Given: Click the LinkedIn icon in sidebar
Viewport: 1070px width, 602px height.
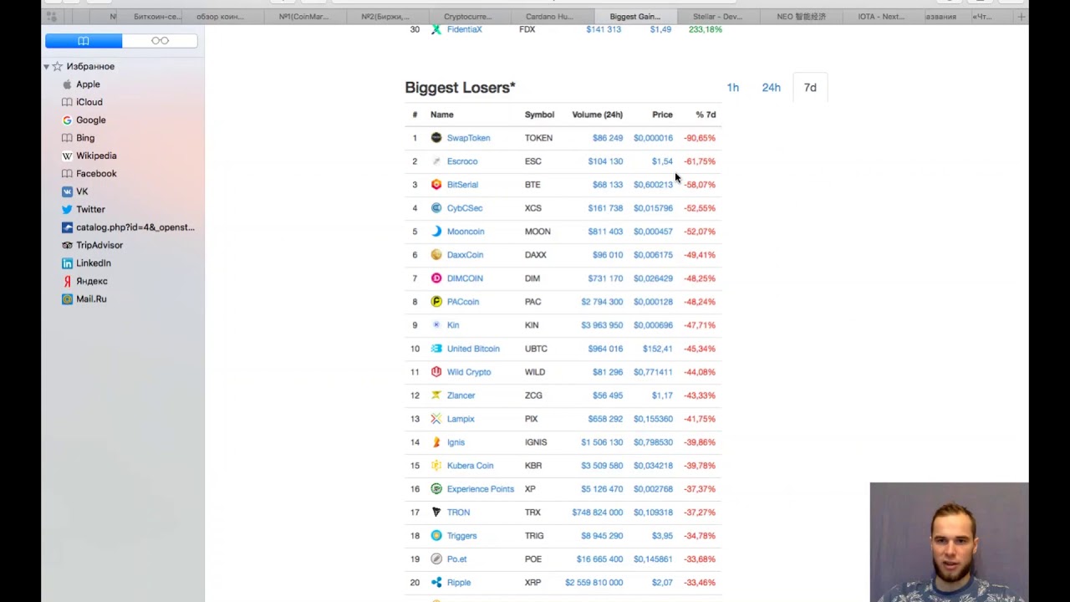Looking at the screenshot, I should (x=67, y=263).
